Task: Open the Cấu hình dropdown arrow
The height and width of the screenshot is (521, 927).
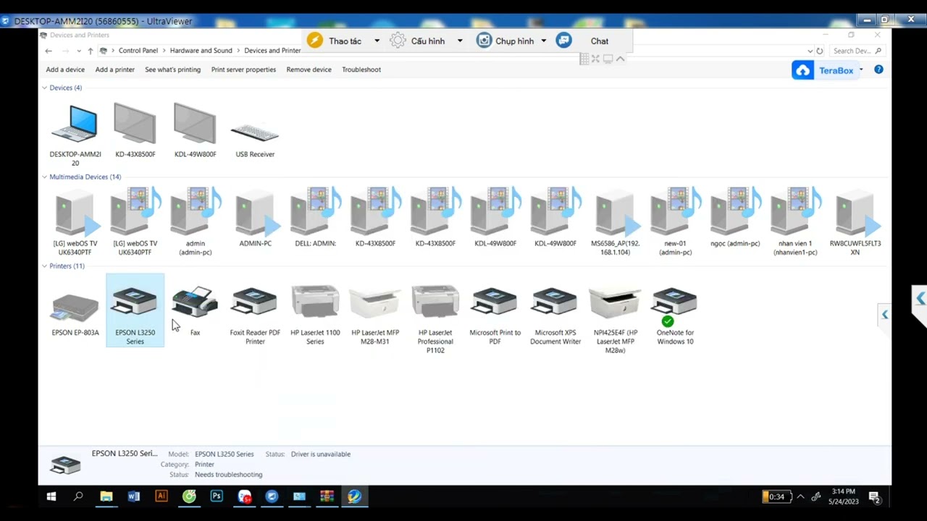Action: tap(459, 41)
